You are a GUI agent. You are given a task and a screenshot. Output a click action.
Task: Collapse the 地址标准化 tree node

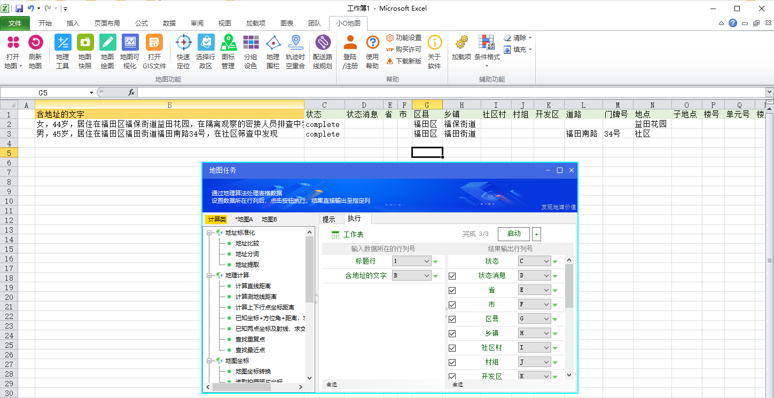tap(209, 233)
